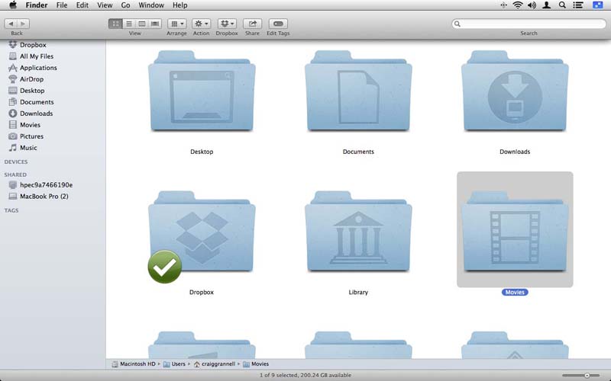Open the Help menu
Viewport: 611px width, 381px height.
180,5
